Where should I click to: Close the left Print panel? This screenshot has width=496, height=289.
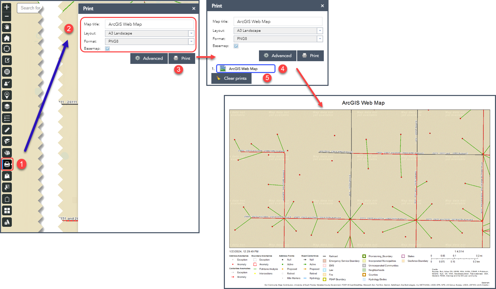click(x=193, y=8)
